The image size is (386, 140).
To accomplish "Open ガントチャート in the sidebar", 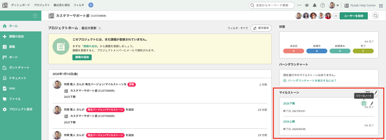I will 21,67.
